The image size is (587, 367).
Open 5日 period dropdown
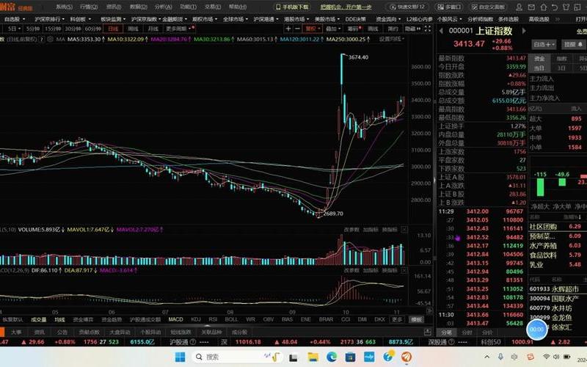(x=15, y=29)
